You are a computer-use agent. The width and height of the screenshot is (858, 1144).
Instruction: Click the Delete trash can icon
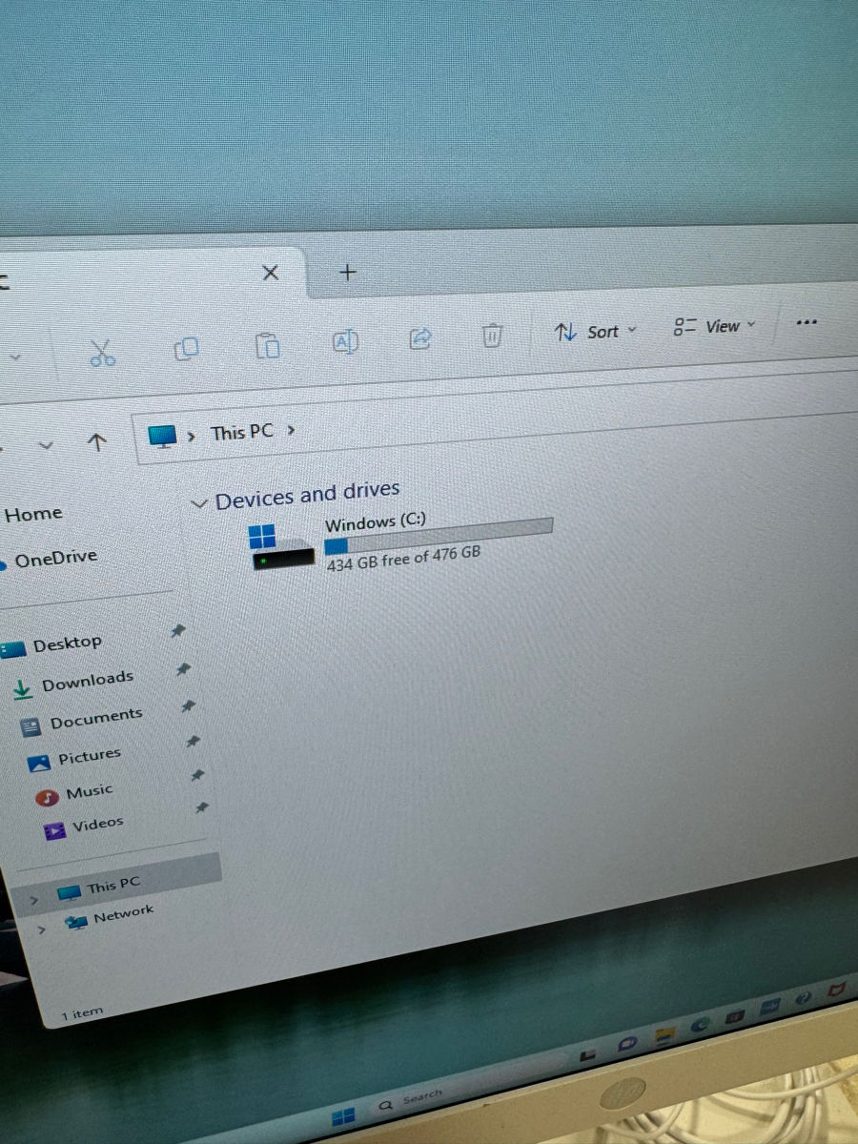tap(492, 335)
